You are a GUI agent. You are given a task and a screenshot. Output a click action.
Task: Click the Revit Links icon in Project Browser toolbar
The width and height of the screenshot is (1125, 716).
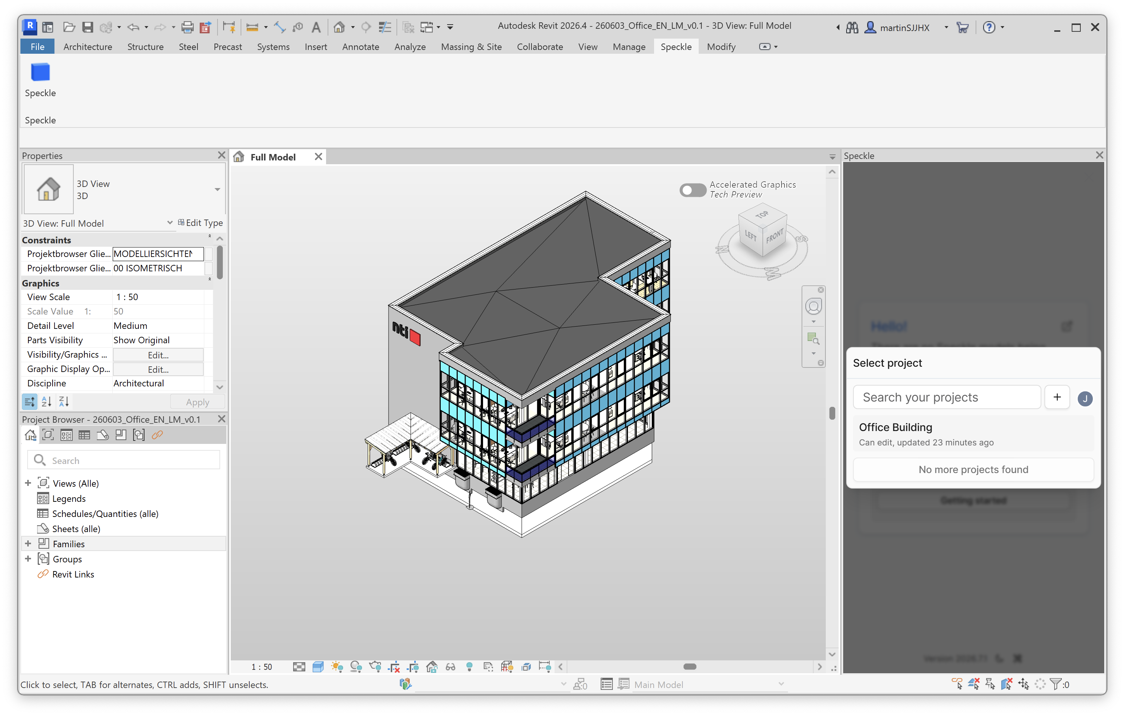pyautogui.click(x=157, y=435)
